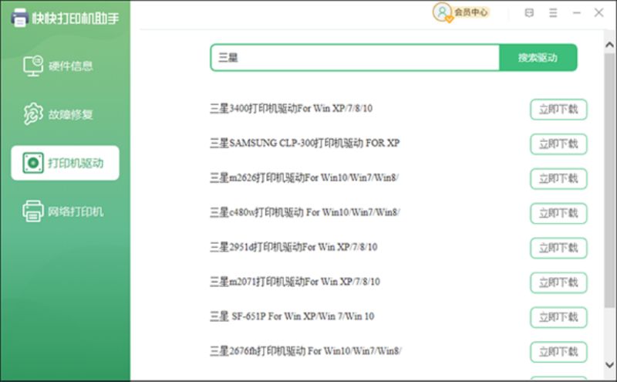617x382 pixels.
Task: Select the 打印机驱动 sidebar icon
Action: click(x=33, y=163)
